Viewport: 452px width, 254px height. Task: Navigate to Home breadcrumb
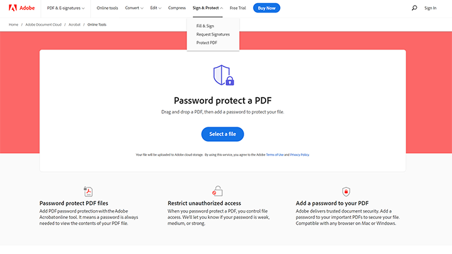[13, 24]
